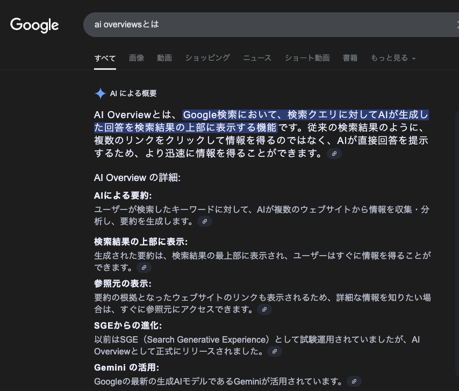Viewport: 459px width, 391px height.
Task: Click the AI による概要 label
Action: click(x=133, y=93)
